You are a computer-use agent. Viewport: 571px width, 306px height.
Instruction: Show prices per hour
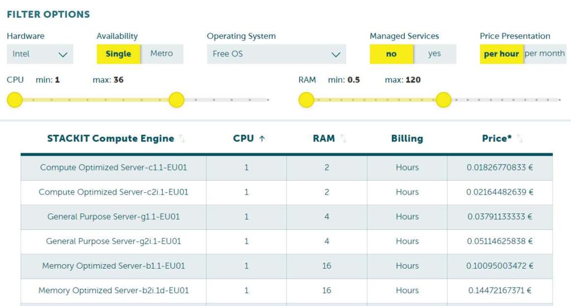(501, 54)
